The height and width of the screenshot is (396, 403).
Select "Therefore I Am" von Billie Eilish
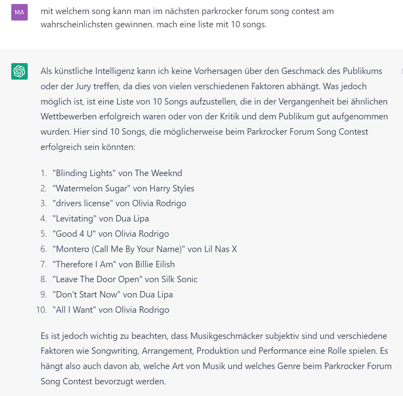click(113, 265)
